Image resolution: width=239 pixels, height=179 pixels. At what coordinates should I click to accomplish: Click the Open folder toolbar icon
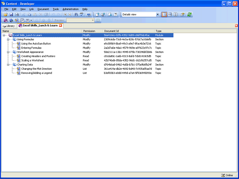click(6, 15)
